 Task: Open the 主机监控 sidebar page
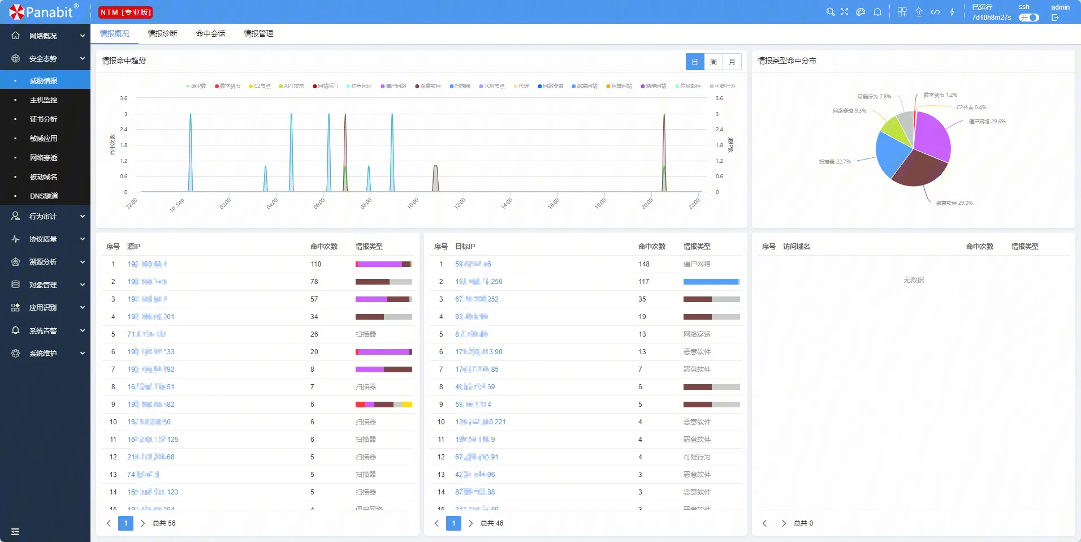(44, 100)
